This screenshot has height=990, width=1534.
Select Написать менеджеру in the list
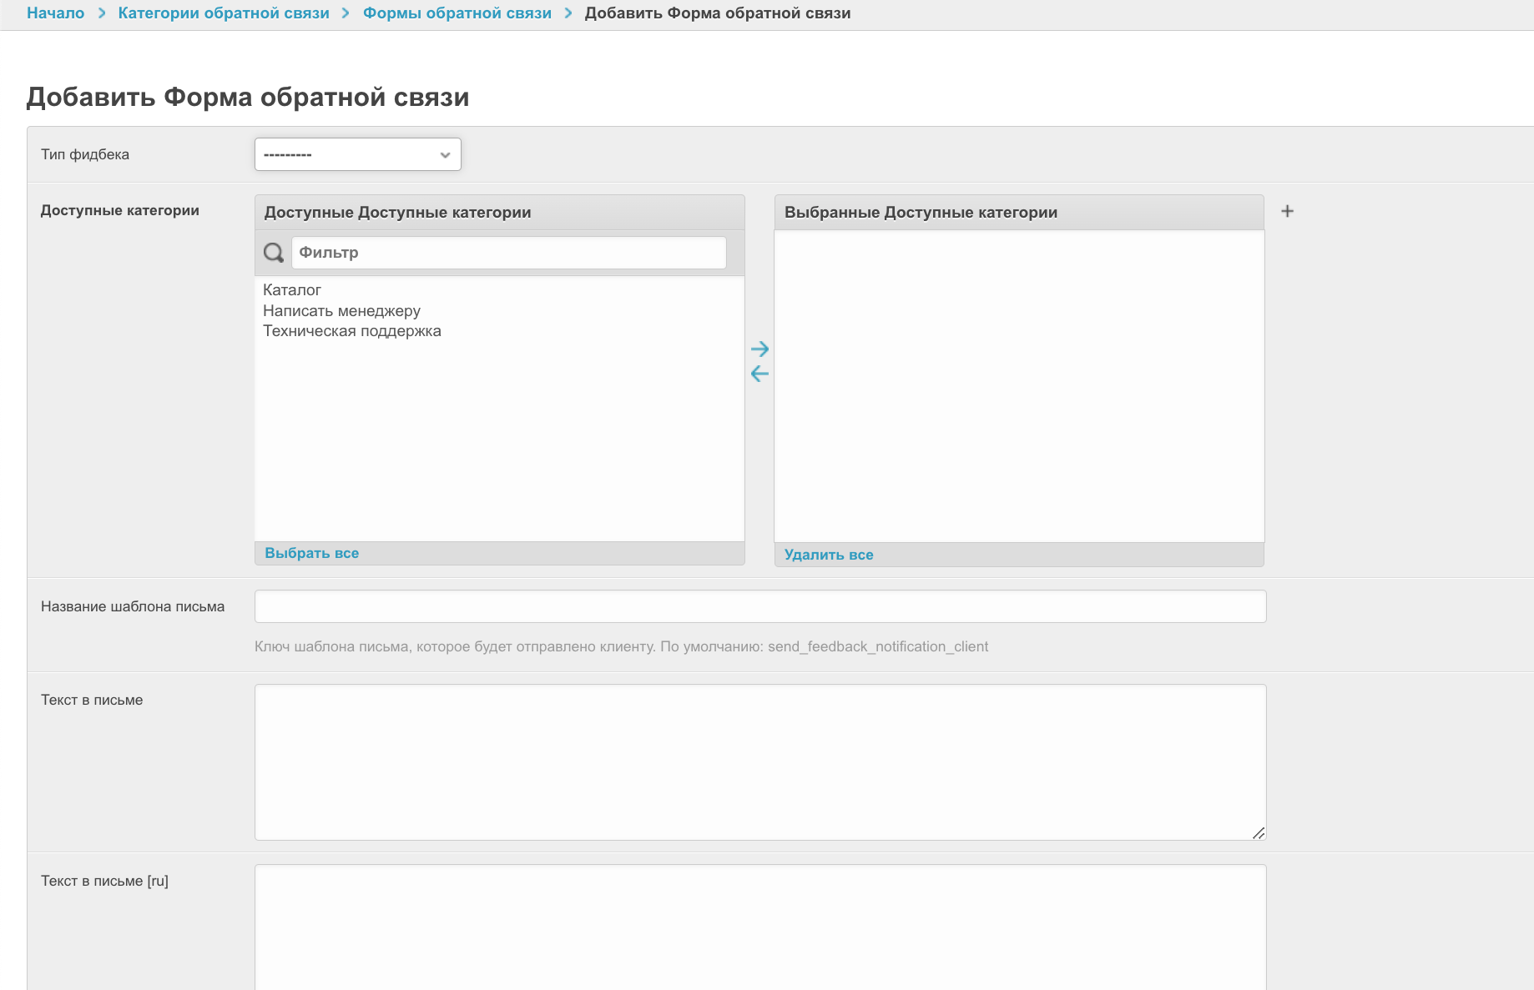click(341, 311)
